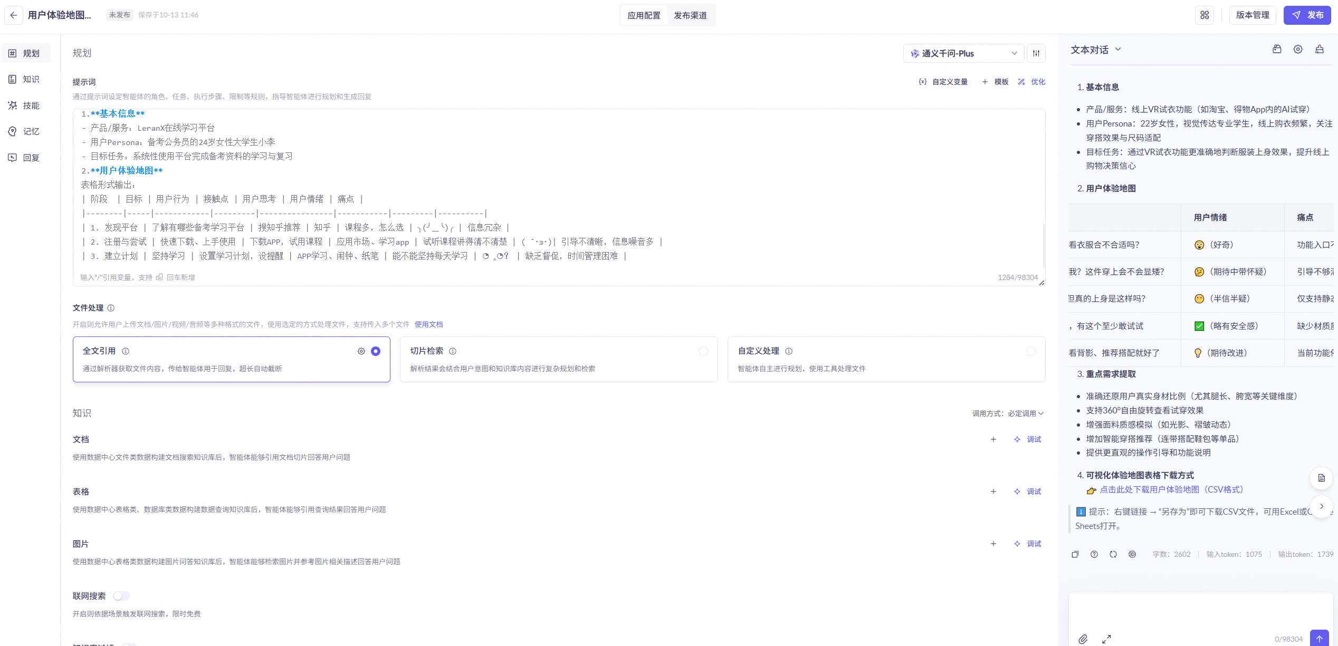Open settings gear in the 全文引用 card

[361, 351]
